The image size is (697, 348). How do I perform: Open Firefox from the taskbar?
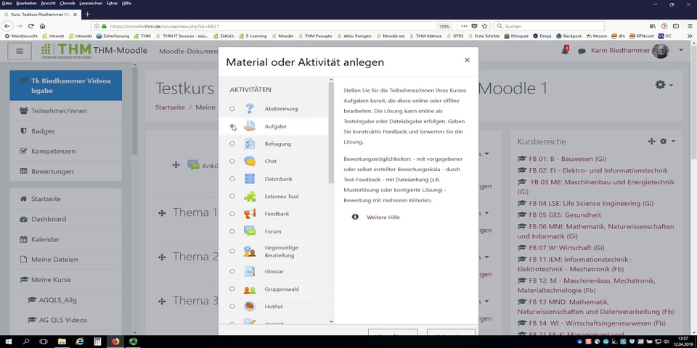click(x=115, y=341)
